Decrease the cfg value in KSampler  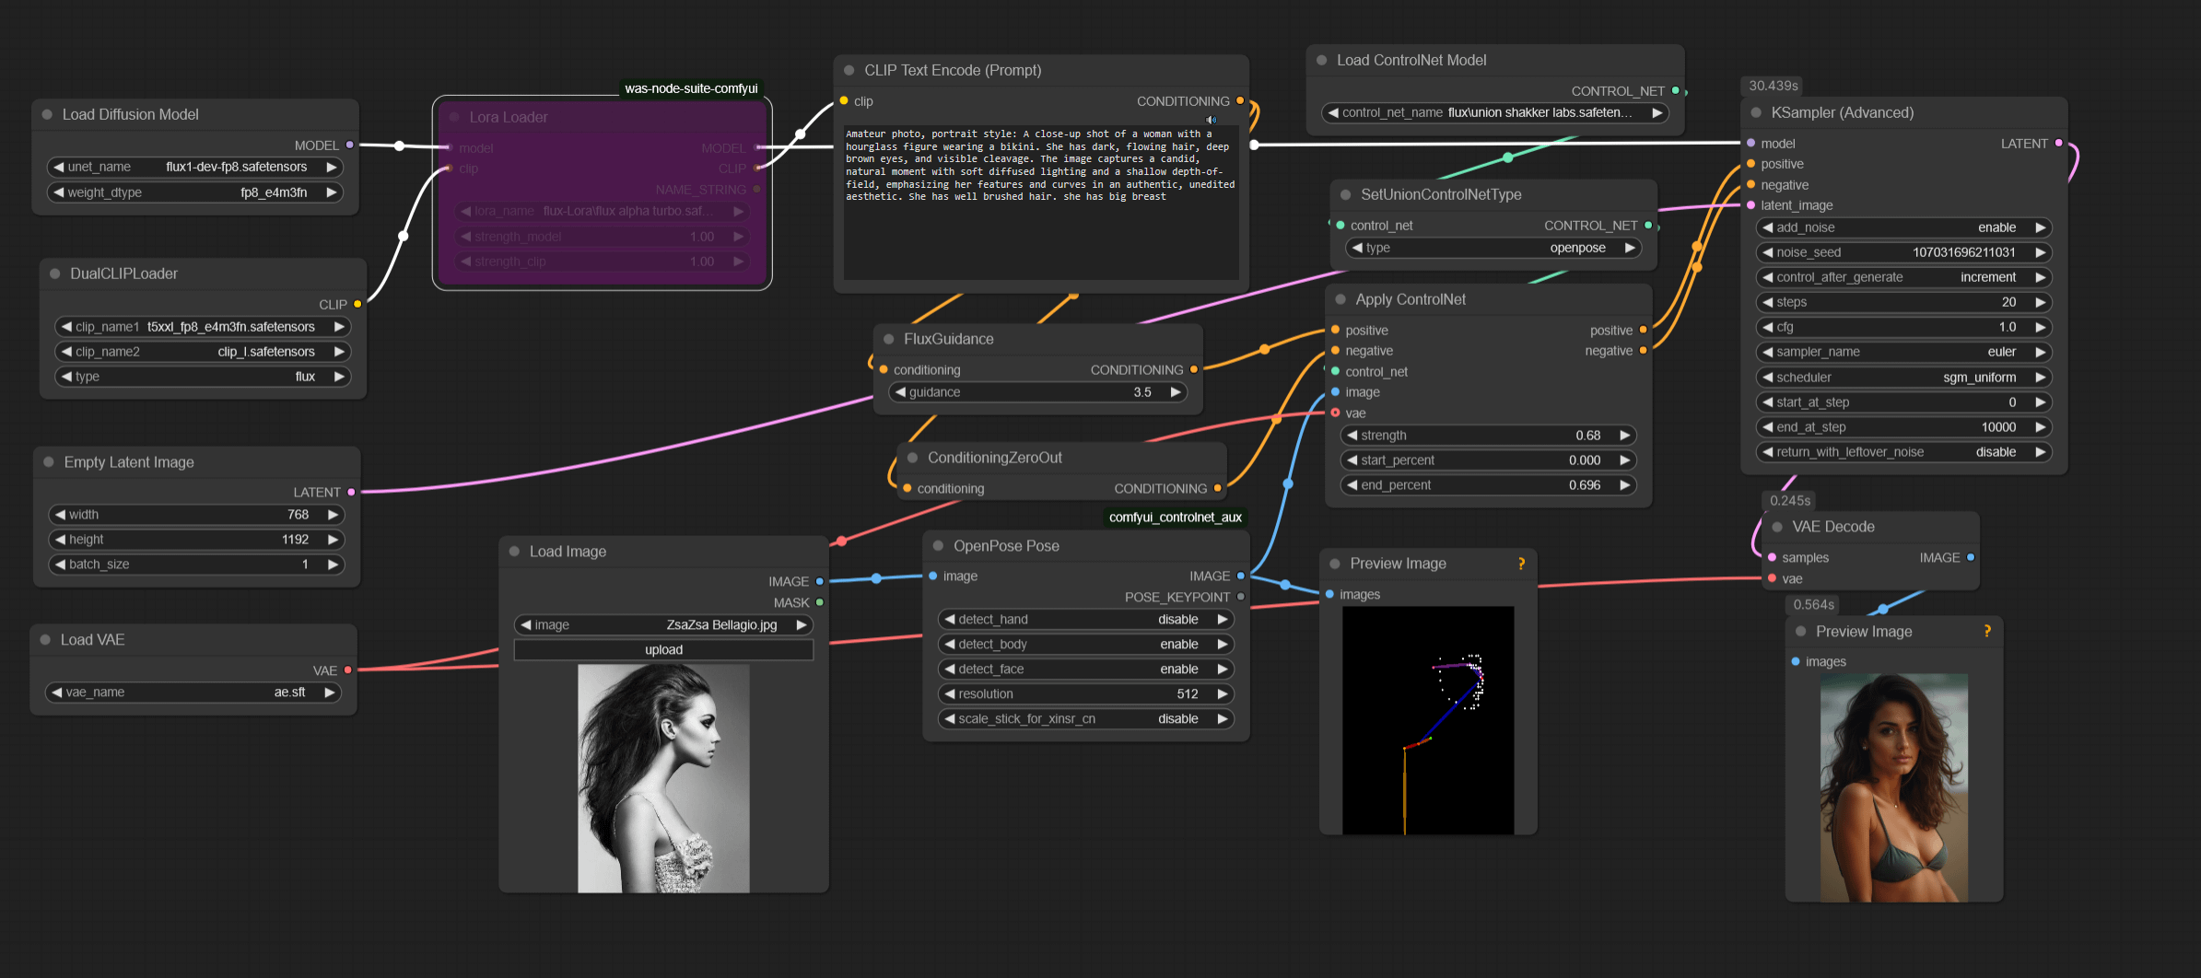(1768, 327)
